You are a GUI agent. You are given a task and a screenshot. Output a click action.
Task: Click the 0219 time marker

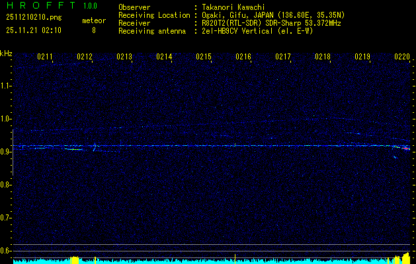click(x=362, y=56)
